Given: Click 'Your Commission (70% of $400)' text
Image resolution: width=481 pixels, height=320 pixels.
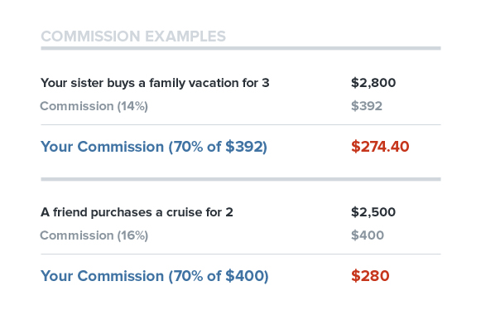Looking at the screenshot, I should 154,276.
